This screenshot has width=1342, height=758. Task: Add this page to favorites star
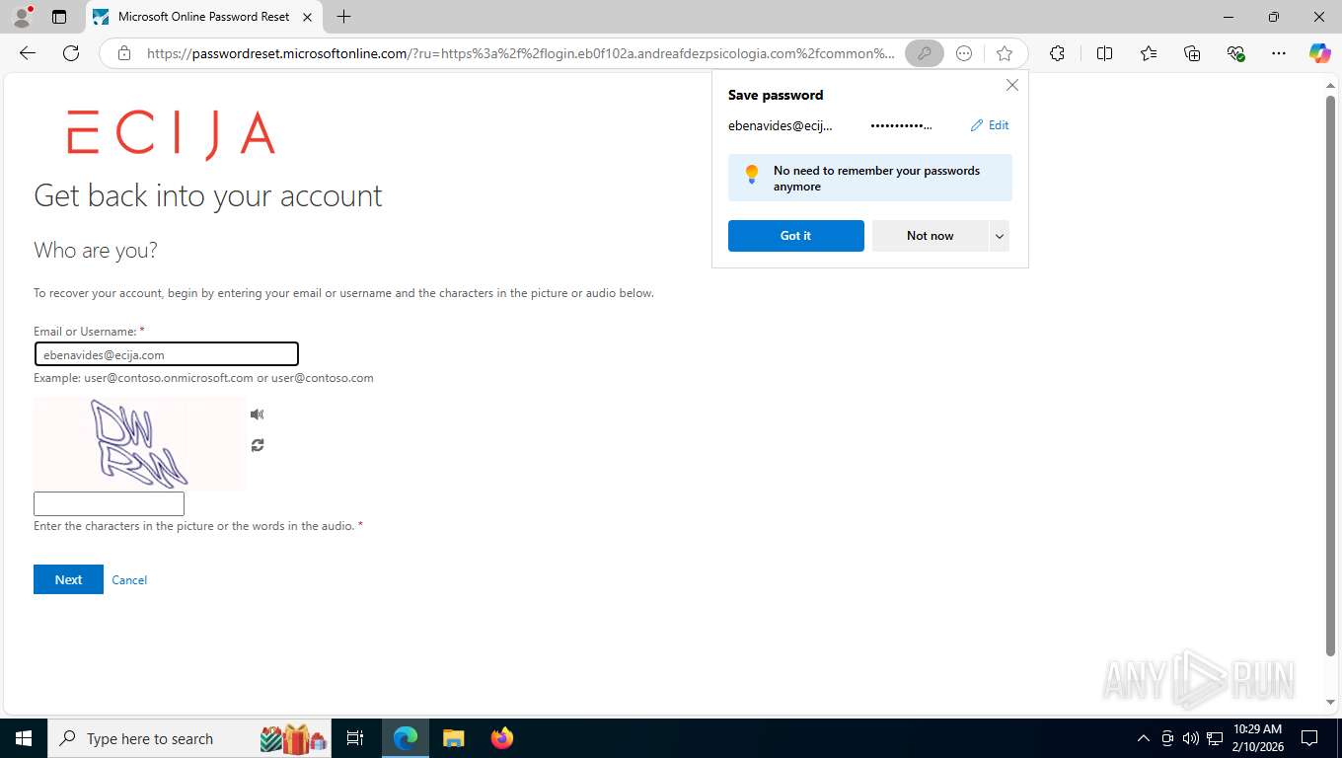(x=1005, y=53)
